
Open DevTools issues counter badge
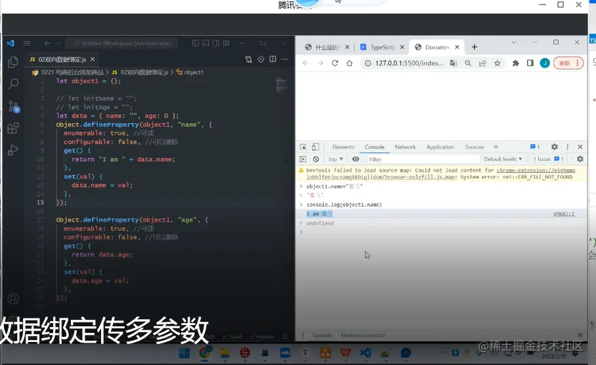(x=535, y=147)
